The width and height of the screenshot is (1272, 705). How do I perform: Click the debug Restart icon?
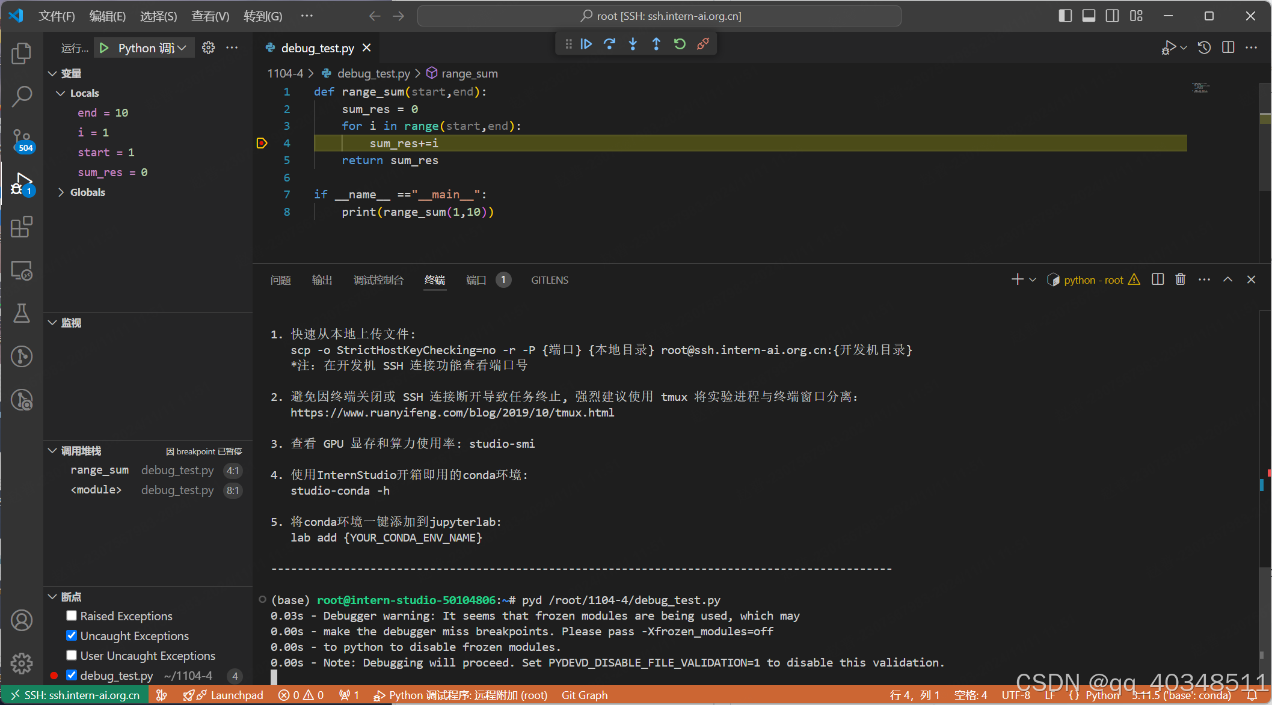[680, 44]
